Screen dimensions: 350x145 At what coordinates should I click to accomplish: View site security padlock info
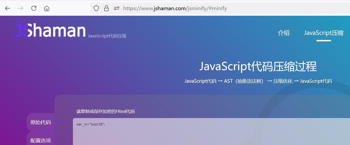click(107, 8)
